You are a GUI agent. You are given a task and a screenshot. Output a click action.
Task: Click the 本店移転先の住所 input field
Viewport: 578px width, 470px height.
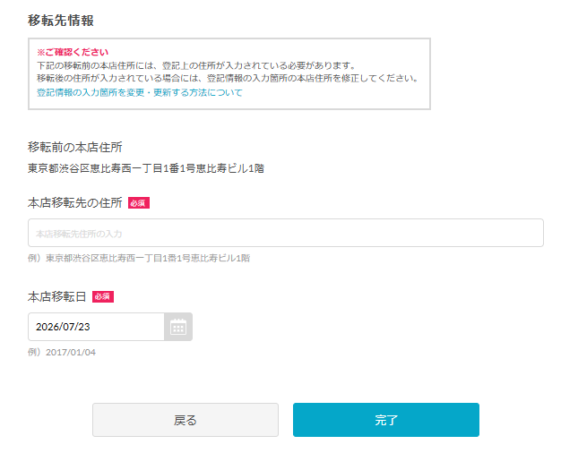pyautogui.click(x=286, y=233)
